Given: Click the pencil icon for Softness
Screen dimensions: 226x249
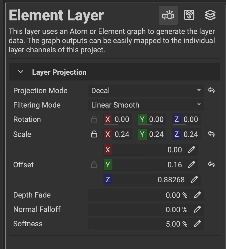Looking at the screenshot, I should [x=197, y=224].
